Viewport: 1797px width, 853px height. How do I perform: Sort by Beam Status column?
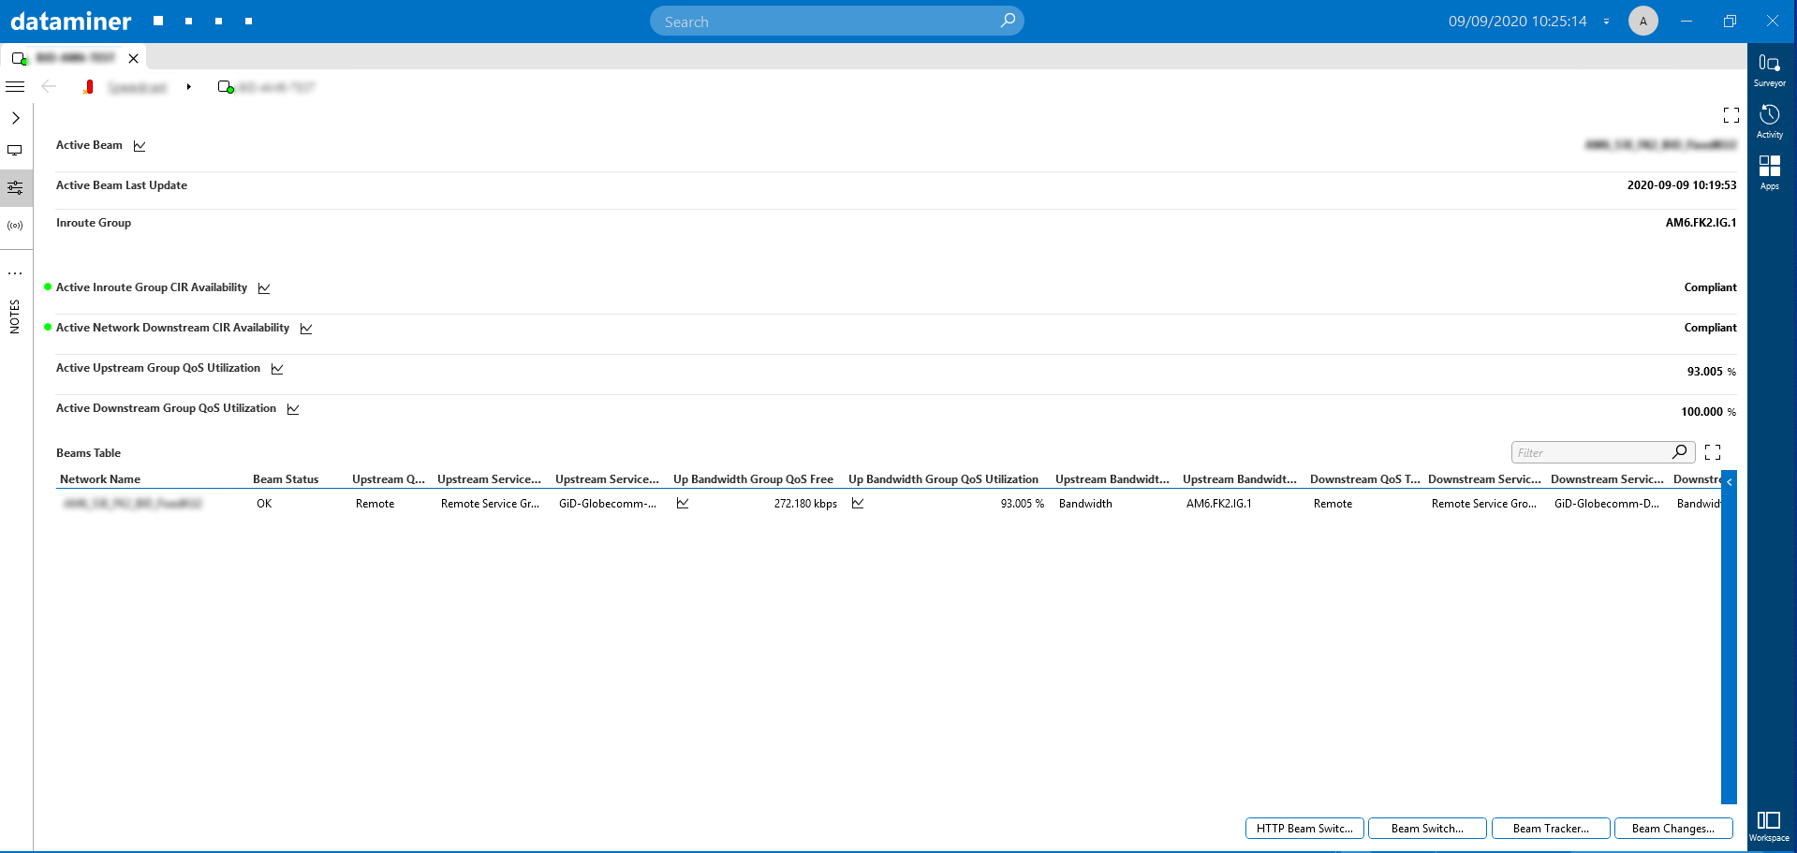tap(286, 479)
